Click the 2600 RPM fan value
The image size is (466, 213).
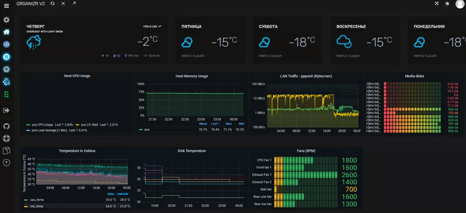click(349, 175)
